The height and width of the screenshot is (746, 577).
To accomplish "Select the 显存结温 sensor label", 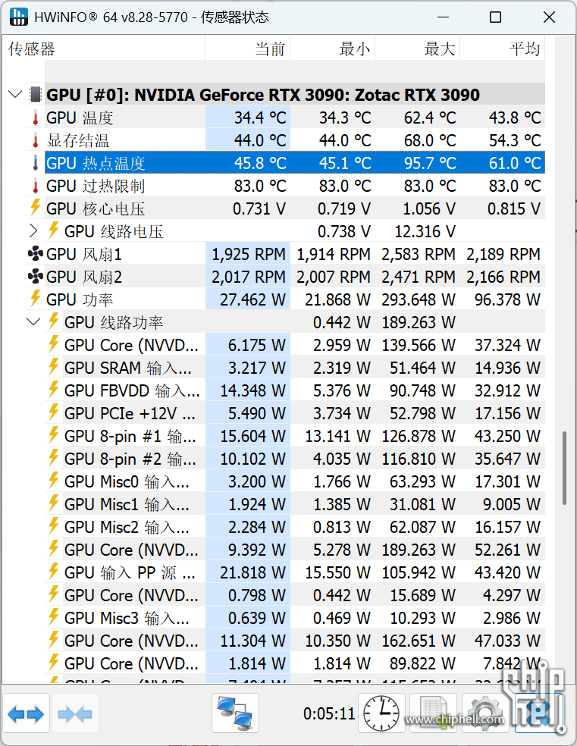I will pos(78,140).
